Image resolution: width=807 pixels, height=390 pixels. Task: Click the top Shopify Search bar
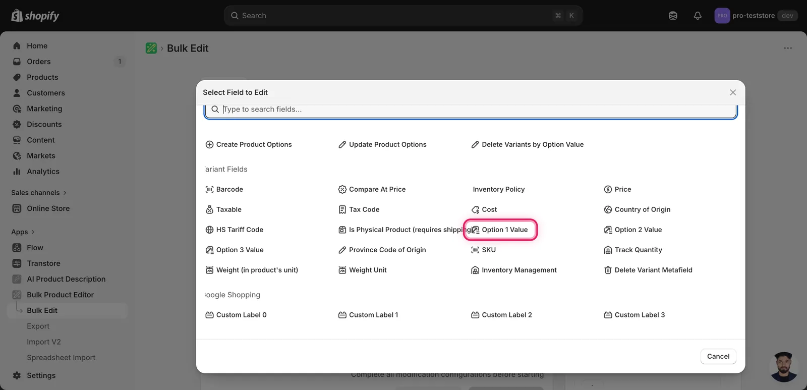[403, 16]
